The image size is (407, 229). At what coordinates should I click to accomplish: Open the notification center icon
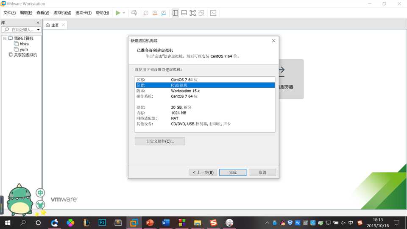[396, 223]
